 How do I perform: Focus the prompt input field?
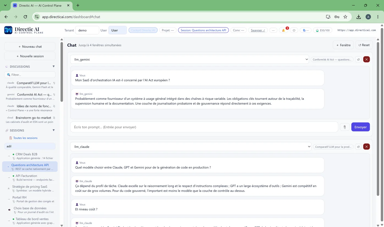click(204, 127)
